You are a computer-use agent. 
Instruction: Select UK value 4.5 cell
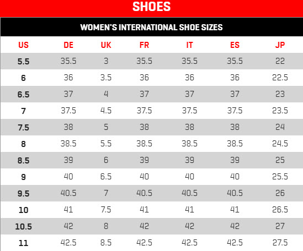pos(106,111)
